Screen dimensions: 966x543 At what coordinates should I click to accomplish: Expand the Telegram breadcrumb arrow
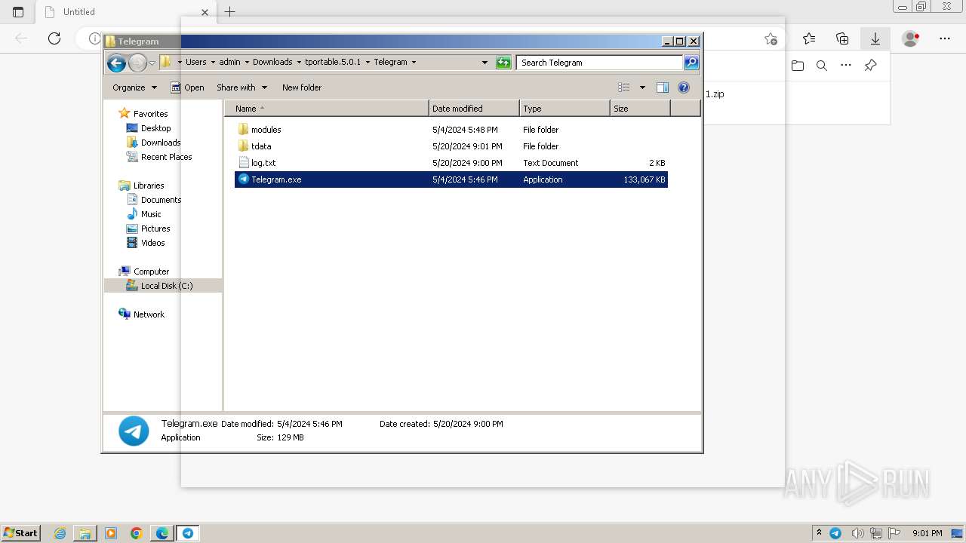pyautogui.click(x=414, y=63)
